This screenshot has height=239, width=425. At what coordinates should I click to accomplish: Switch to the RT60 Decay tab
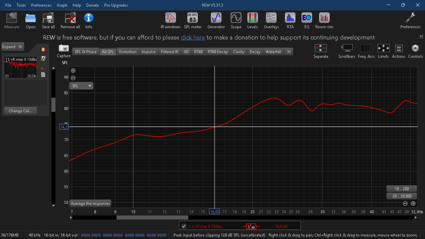[x=218, y=51]
